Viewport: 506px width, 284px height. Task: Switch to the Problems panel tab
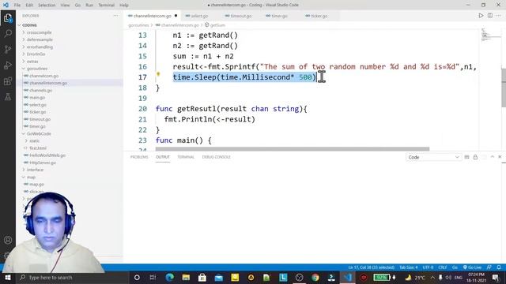(139, 157)
